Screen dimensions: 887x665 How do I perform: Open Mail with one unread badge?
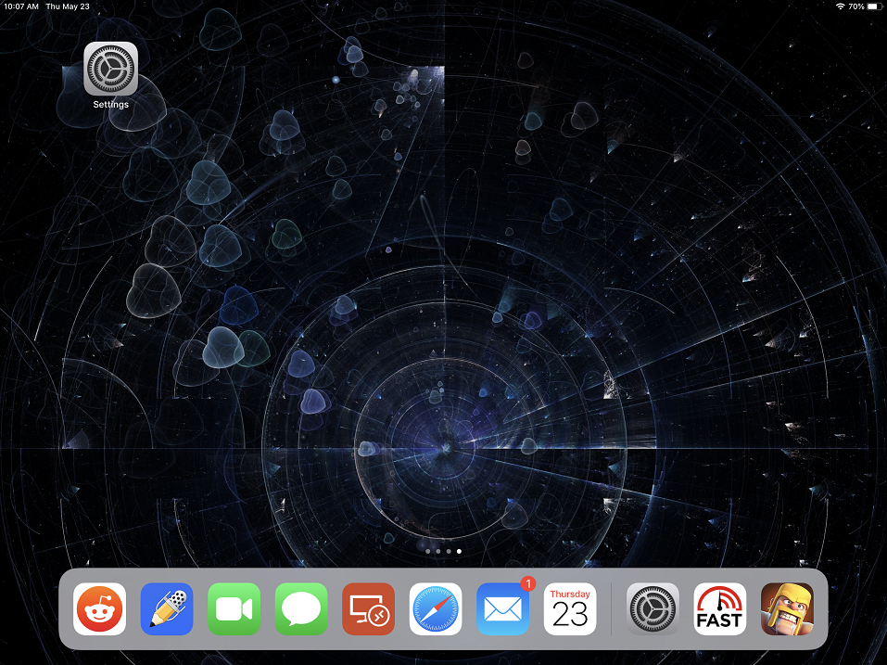(x=503, y=609)
